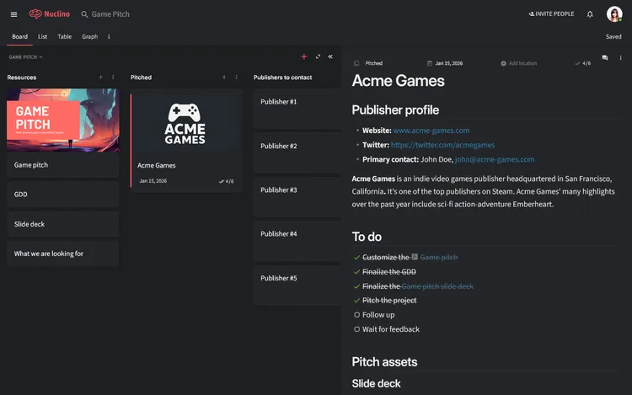632x395 pixels.
Task: Switch to the Table view tab
Action: (x=65, y=37)
